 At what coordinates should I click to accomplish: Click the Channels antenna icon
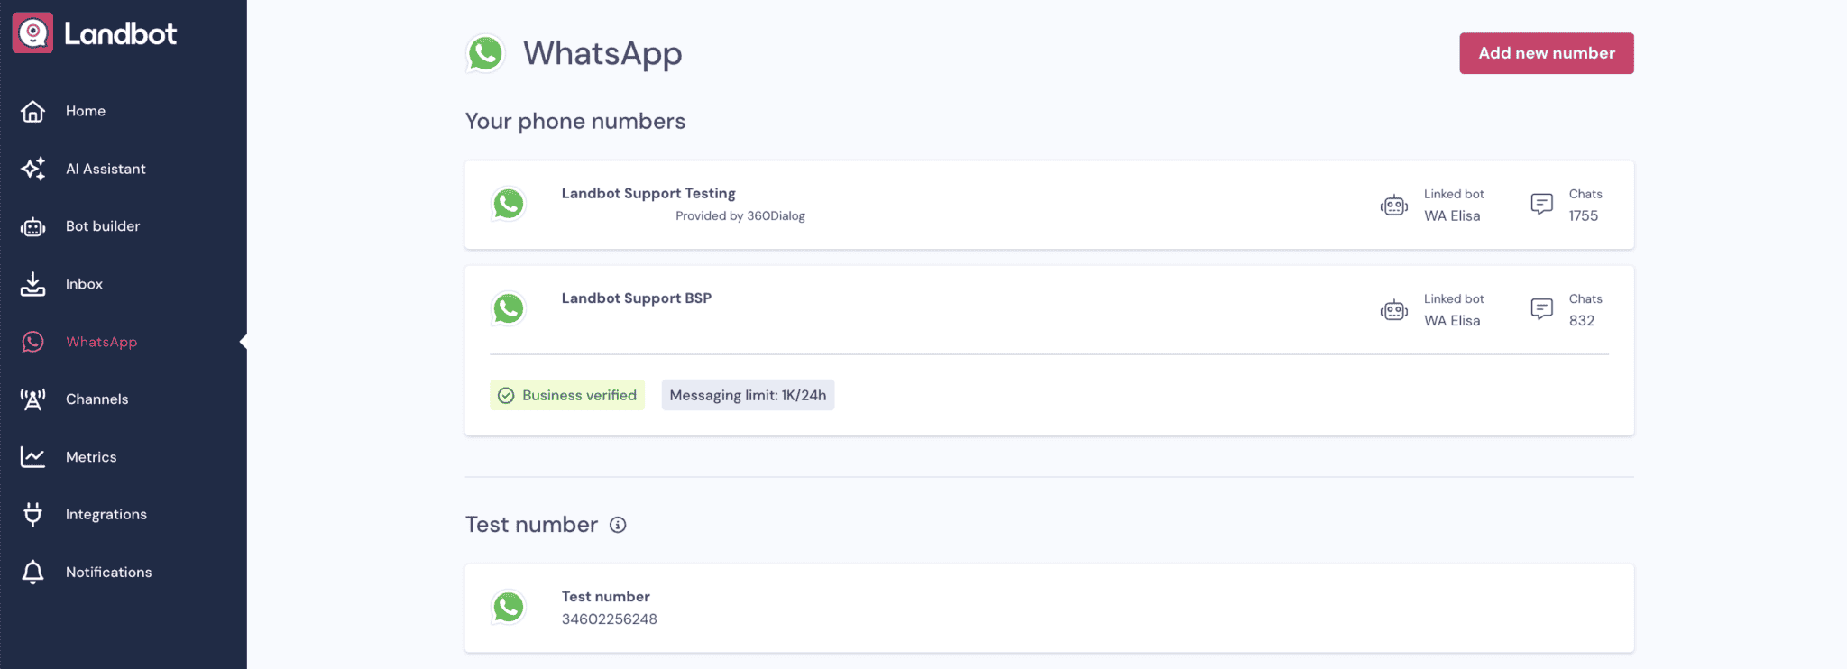click(32, 399)
